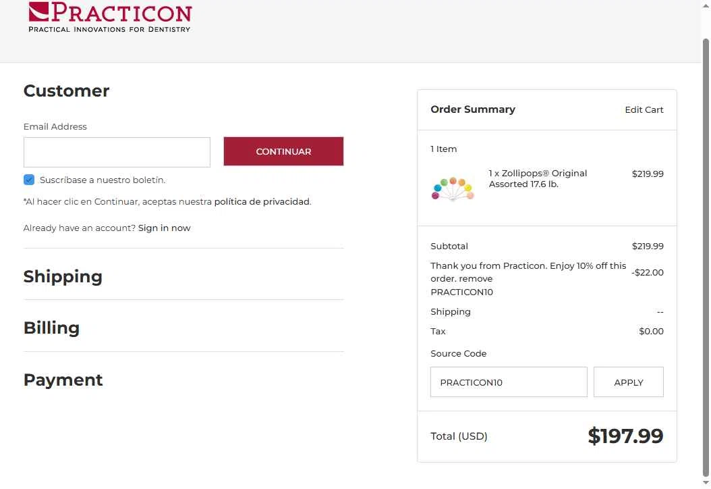This screenshot has height=489, width=711.
Task: Click the Customer section heading
Action: tap(66, 91)
